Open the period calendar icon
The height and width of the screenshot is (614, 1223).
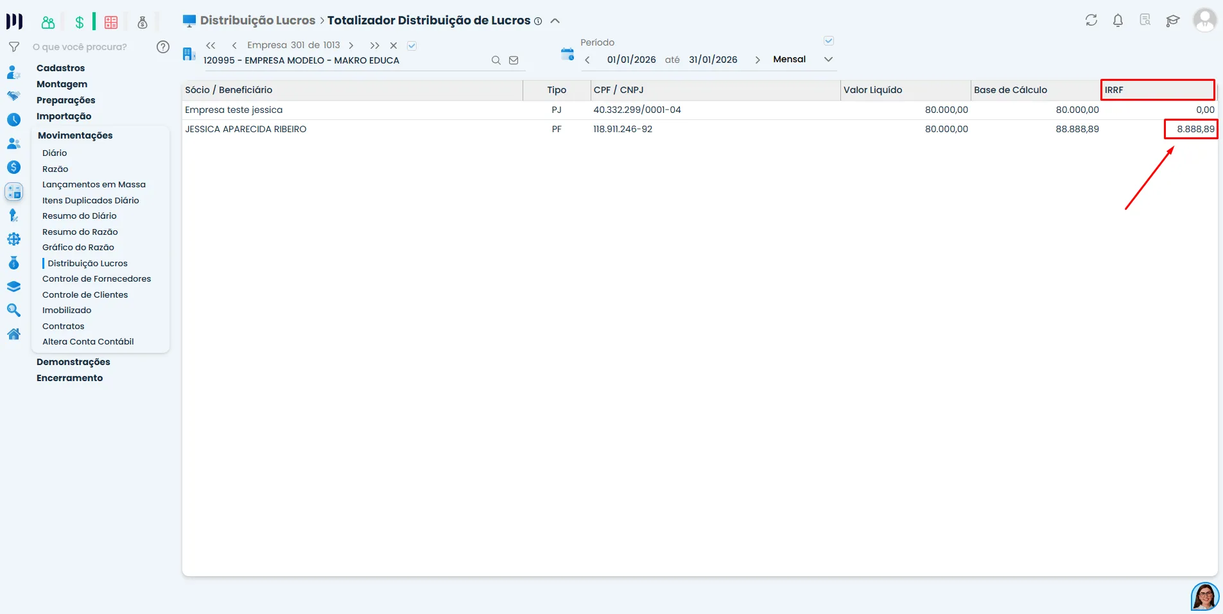(568, 54)
